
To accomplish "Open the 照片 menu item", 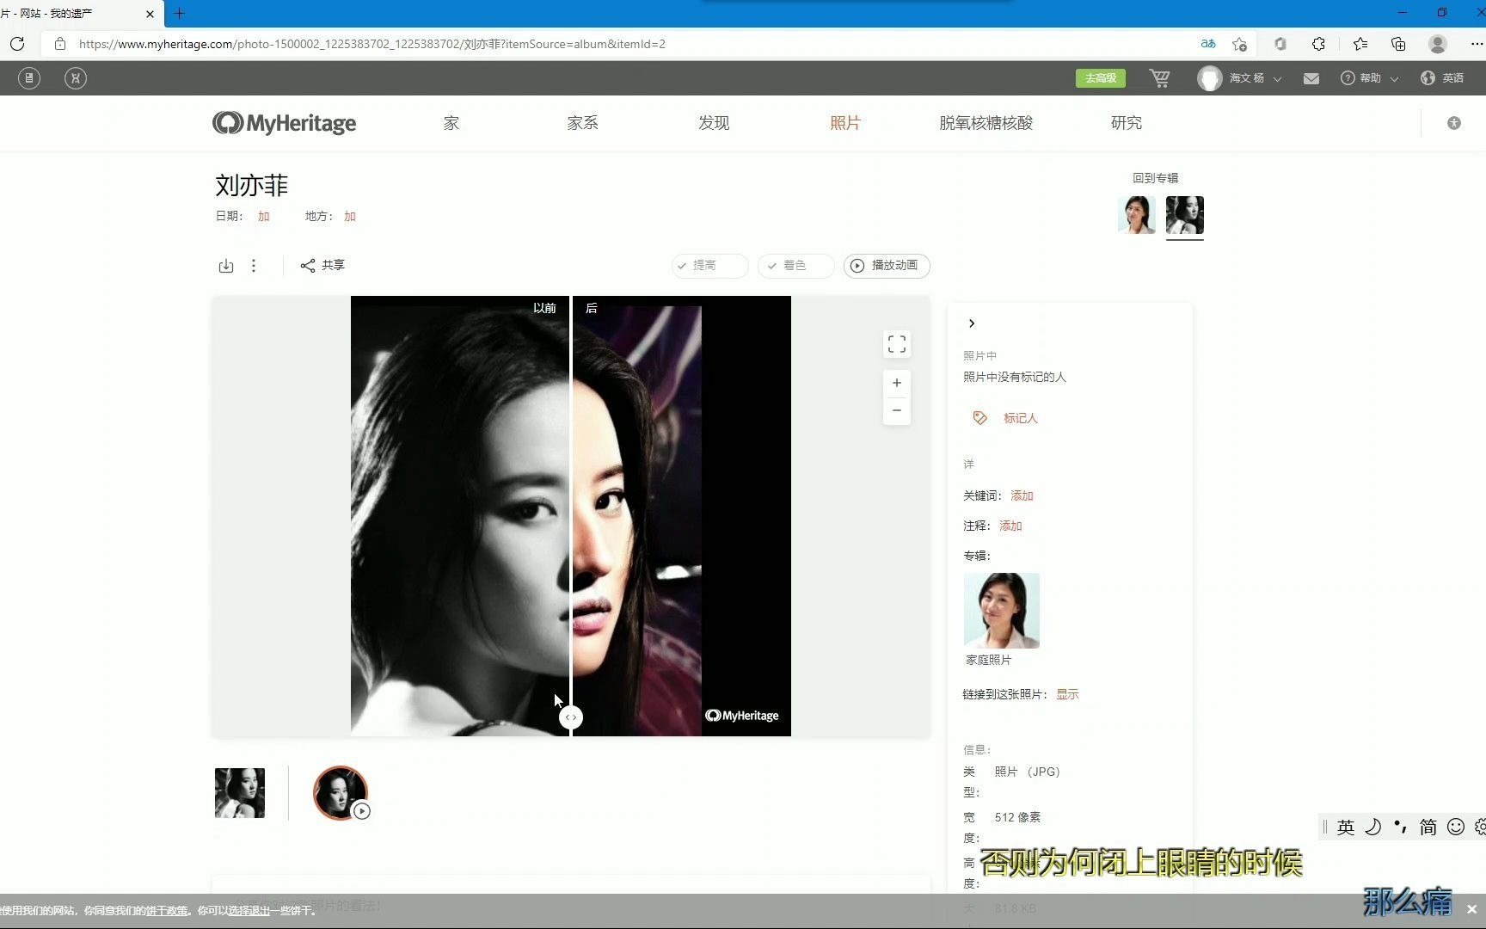I will [x=845, y=123].
